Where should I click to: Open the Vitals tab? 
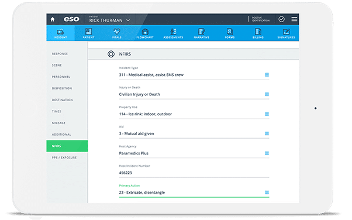[x=117, y=33]
